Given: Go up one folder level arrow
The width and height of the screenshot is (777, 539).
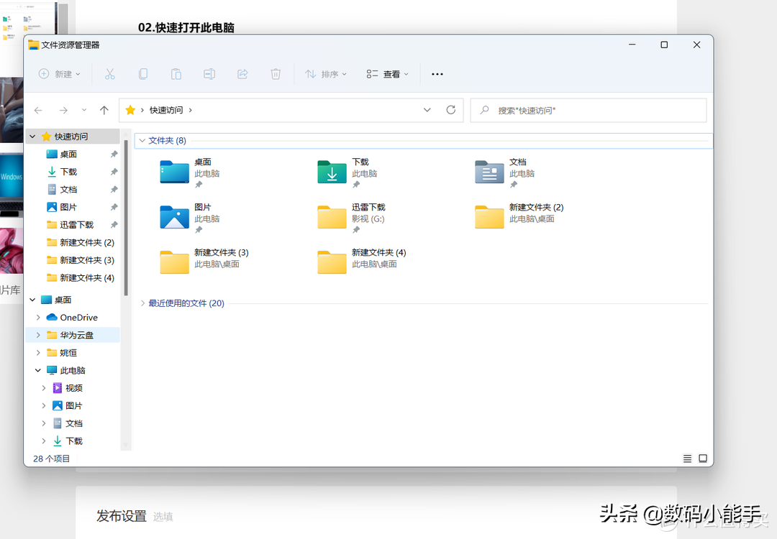Looking at the screenshot, I should tap(104, 111).
